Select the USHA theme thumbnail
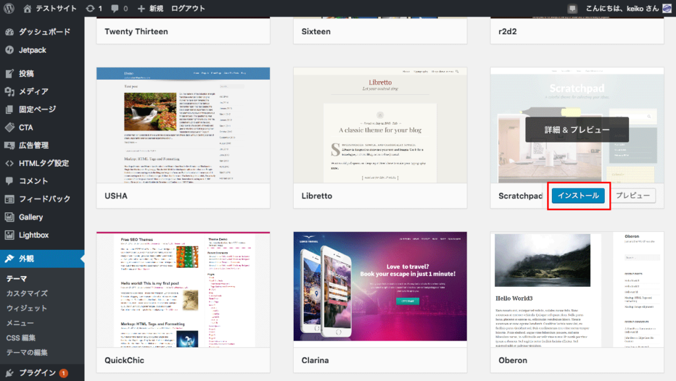Screen dimensions: 676x381 pos(184,125)
